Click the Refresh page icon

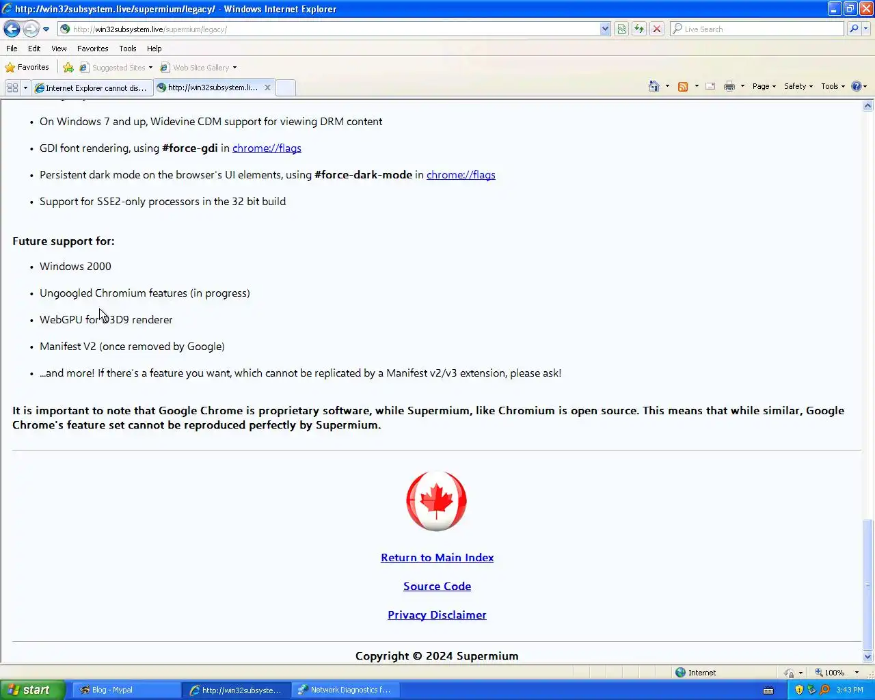point(639,29)
